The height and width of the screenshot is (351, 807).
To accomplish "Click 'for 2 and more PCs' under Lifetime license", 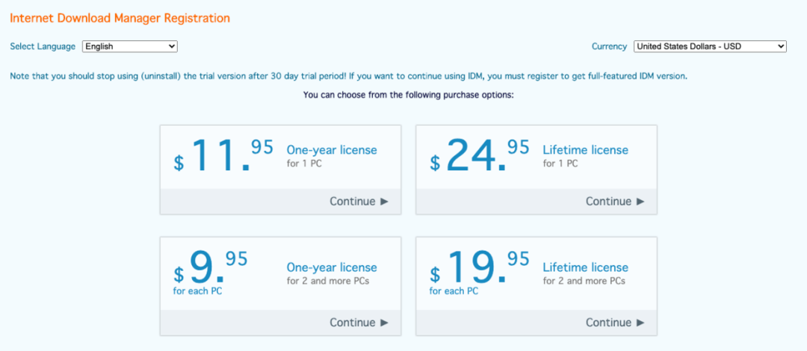I will tap(584, 281).
